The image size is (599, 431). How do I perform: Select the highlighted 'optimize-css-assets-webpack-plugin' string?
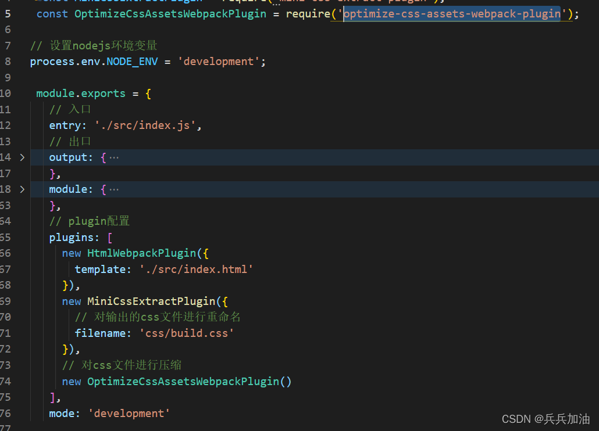(452, 14)
